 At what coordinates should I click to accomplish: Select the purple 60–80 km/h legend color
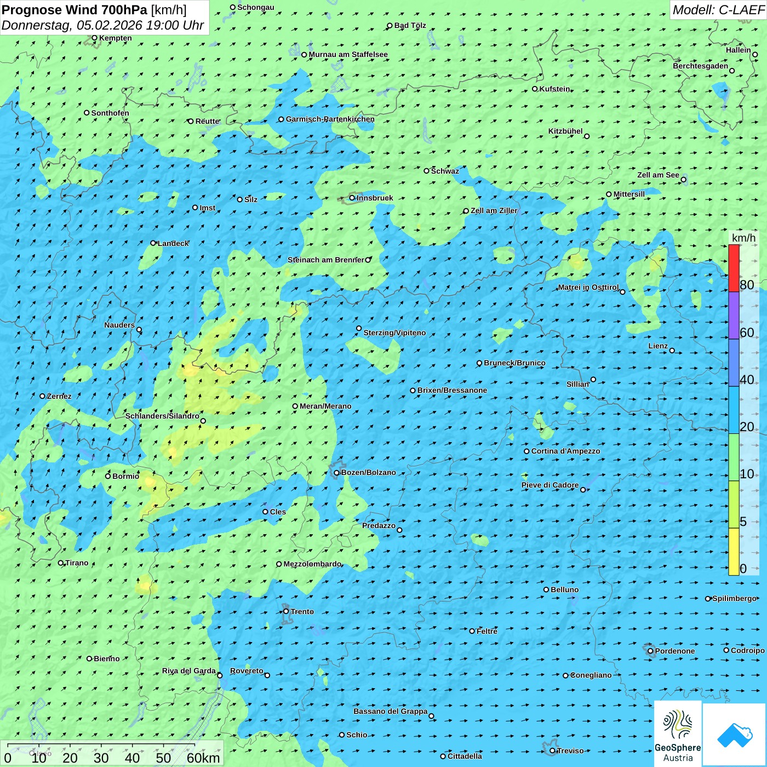point(734,316)
